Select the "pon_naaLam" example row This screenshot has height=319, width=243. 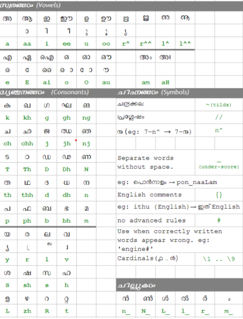coord(179,182)
